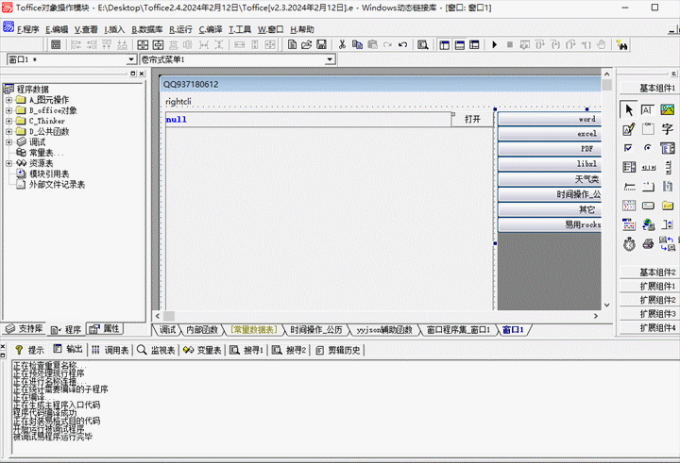Choose the label component icon (字)
The image size is (680, 463).
point(668,129)
